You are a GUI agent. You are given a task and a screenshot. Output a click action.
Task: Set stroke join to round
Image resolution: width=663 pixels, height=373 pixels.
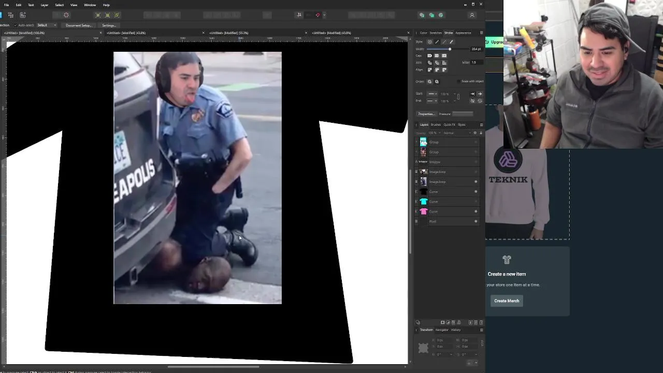coord(429,63)
